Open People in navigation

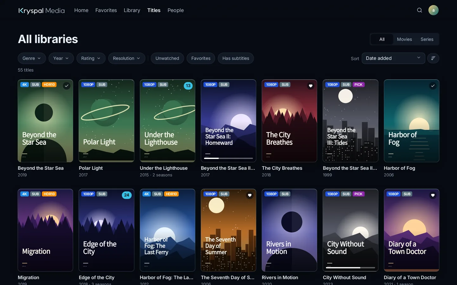176,10
